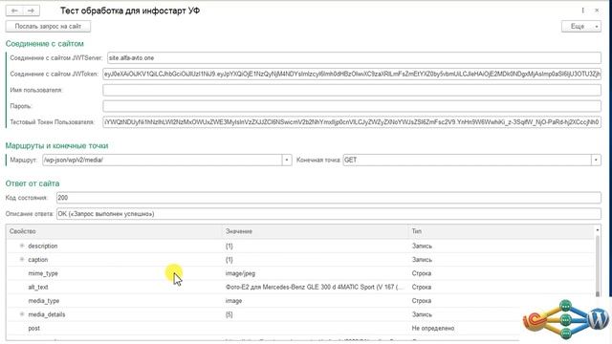612x344 pixels.
Task: Click the 'Не определено' type cell
Action: pyautogui.click(x=433, y=328)
